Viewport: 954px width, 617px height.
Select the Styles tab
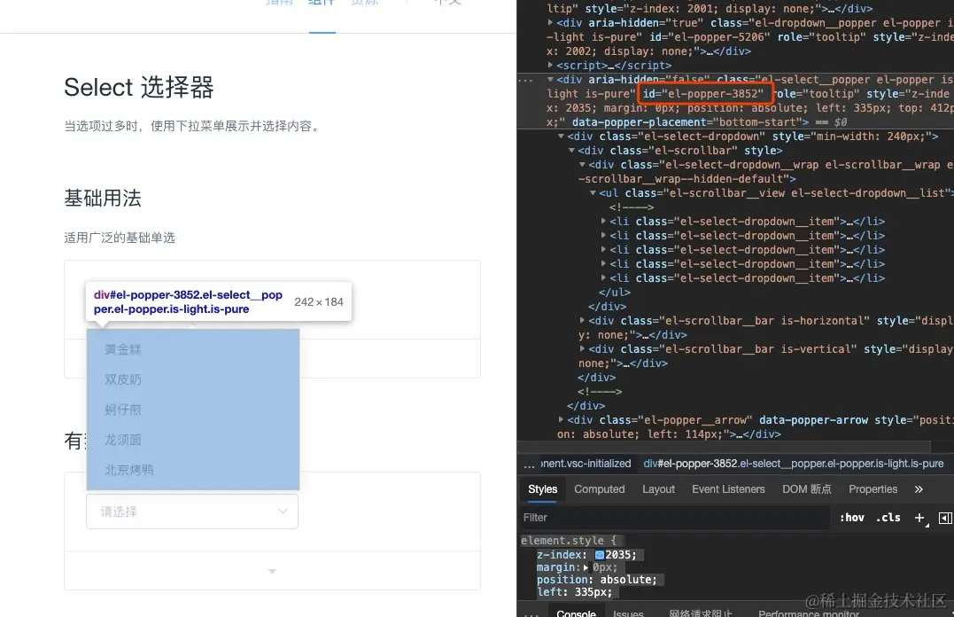point(542,489)
